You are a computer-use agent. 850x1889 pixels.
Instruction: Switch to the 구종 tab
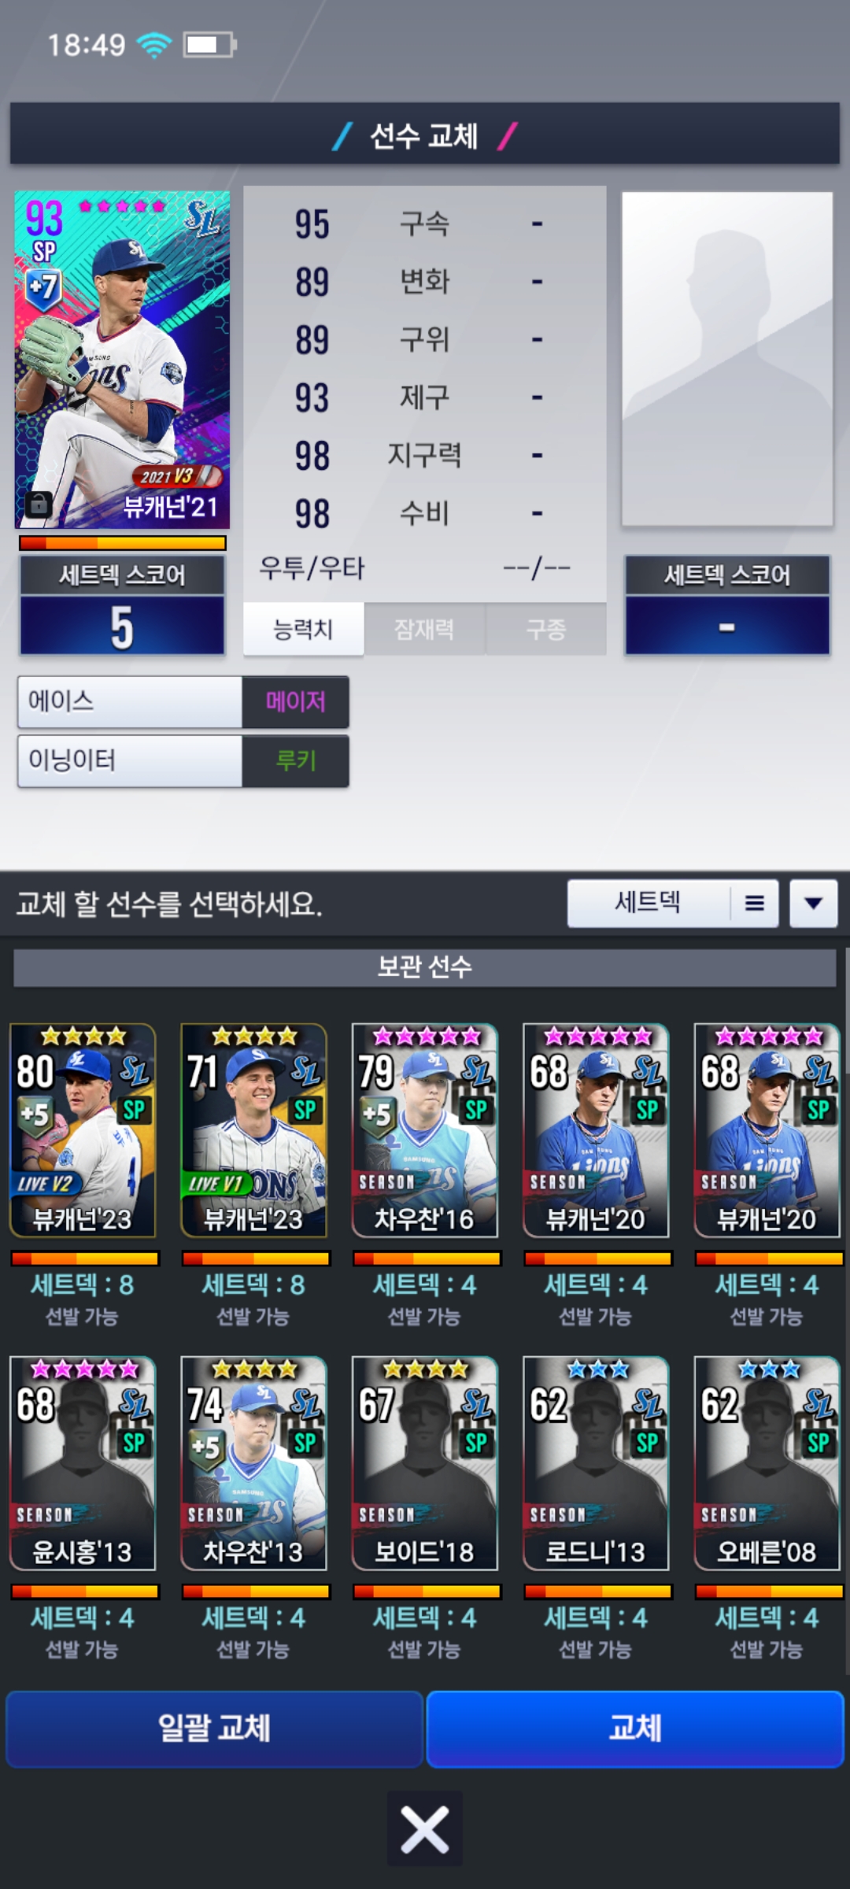tap(546, 629)
